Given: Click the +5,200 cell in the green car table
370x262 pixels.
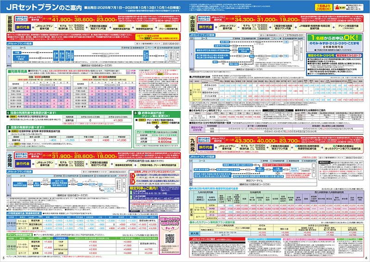Looking at the screenshot, I should (x=148, y=253).
